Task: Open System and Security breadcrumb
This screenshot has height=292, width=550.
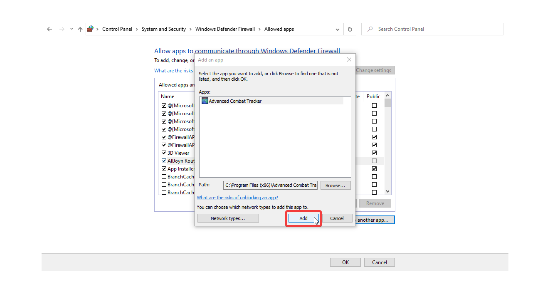Action: tap(164, 29)
